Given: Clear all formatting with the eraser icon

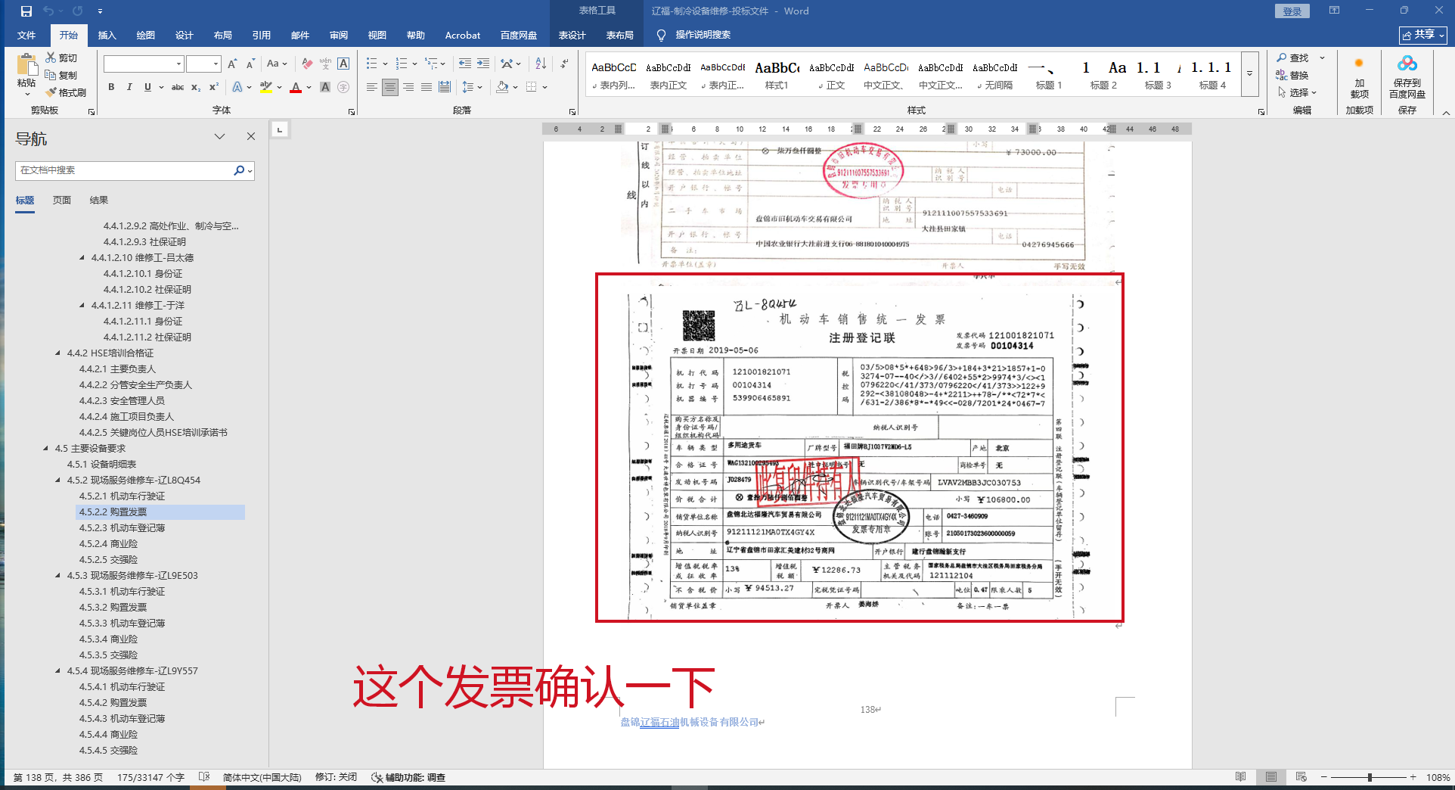Looking at the screenshot, I should [307, 64].
